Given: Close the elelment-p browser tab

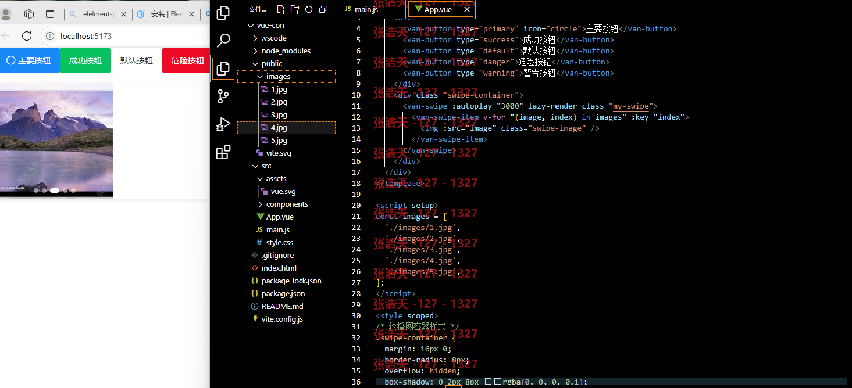Looking at the screenshot, I should click(122, 14).
